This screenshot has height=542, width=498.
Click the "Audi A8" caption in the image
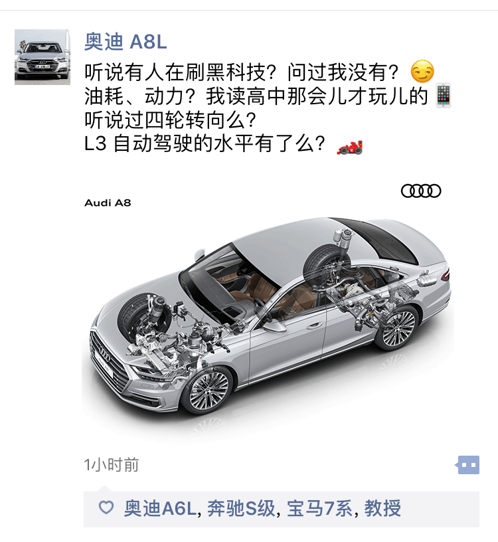(x=108, y=203)
